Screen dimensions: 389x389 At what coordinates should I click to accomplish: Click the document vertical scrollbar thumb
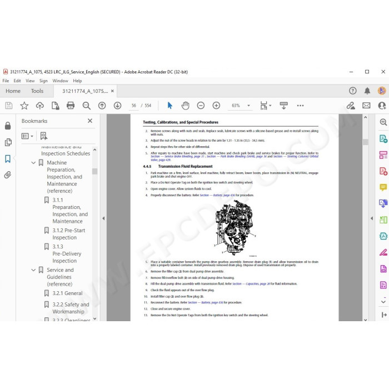point(366,142)
